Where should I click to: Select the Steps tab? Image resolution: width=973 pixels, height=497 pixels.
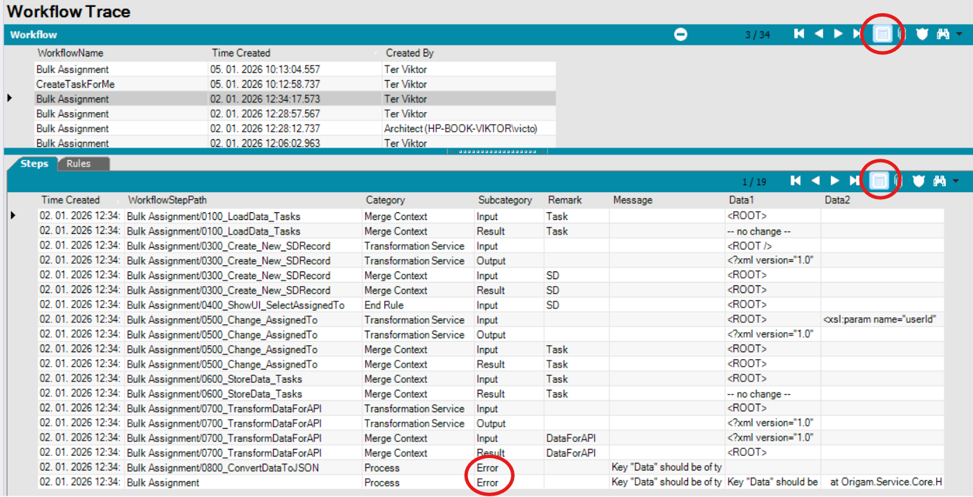[x=34, y=164]
